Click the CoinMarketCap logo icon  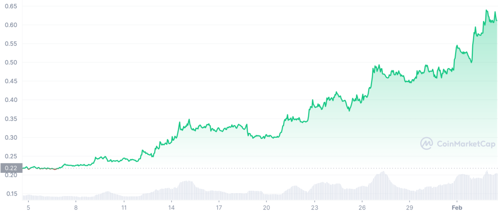[427, 144]
